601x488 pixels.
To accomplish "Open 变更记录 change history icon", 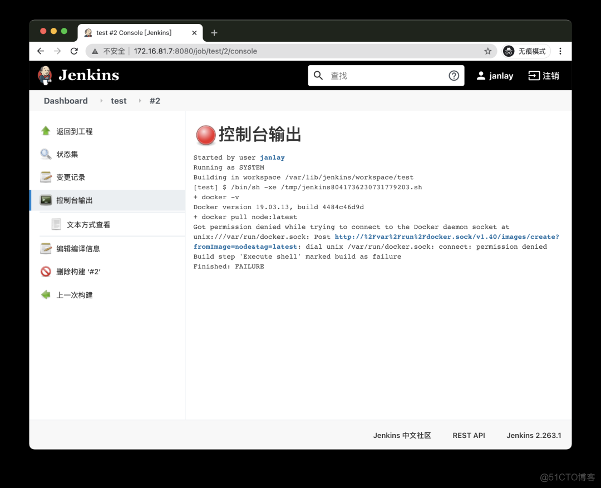I will point(46,177).
